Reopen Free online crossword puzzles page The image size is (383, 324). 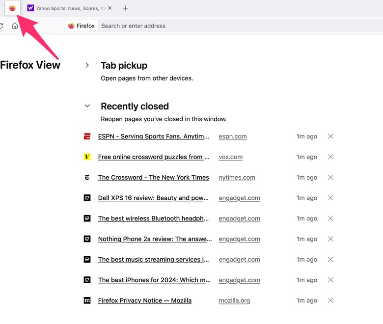(154, 157)
